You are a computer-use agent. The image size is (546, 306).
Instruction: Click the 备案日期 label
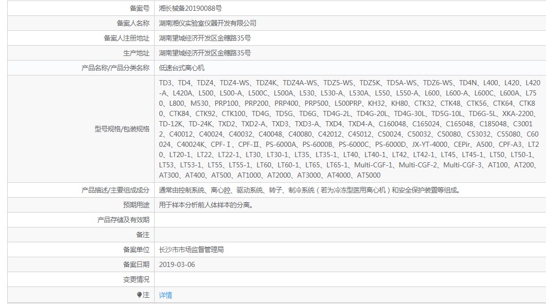[137, 264]
